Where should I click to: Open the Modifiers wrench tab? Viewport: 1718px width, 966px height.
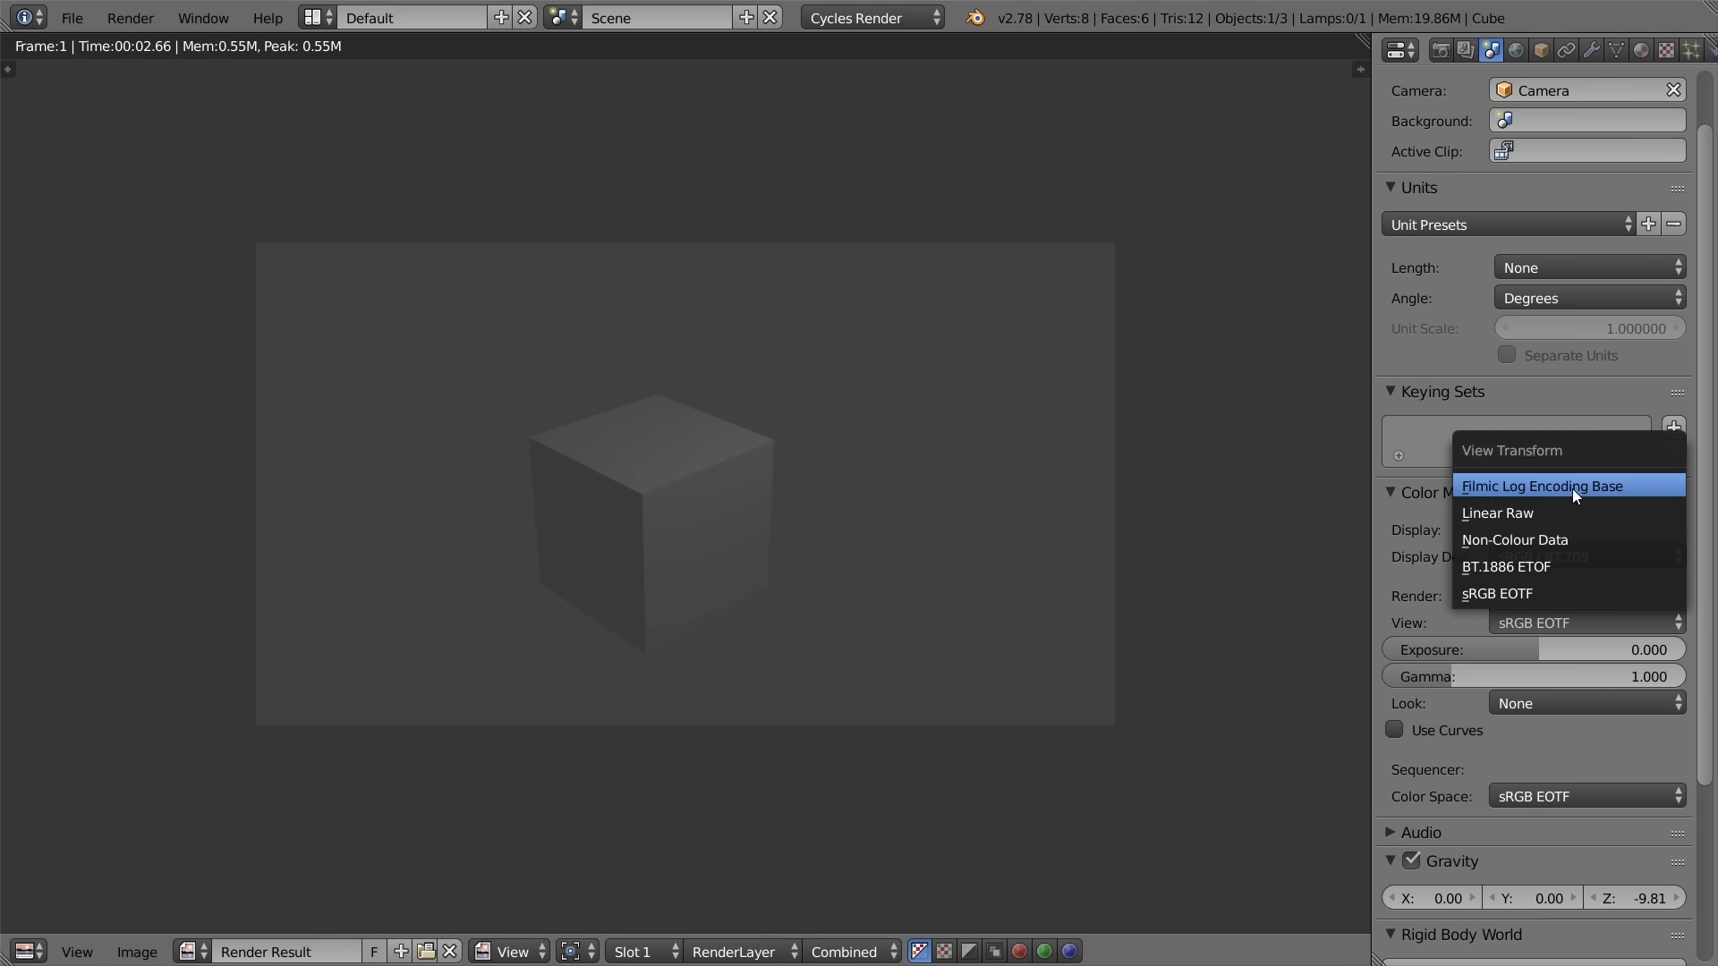pos(1591,51)
